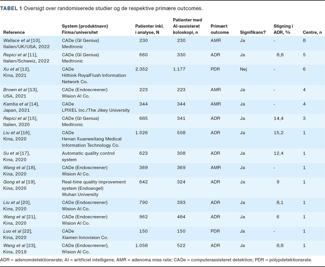The height and width of the screenshot is (267, 325).
Task: Click the 'Brown et al [13]' reference
Action: [x=20, y=89]
